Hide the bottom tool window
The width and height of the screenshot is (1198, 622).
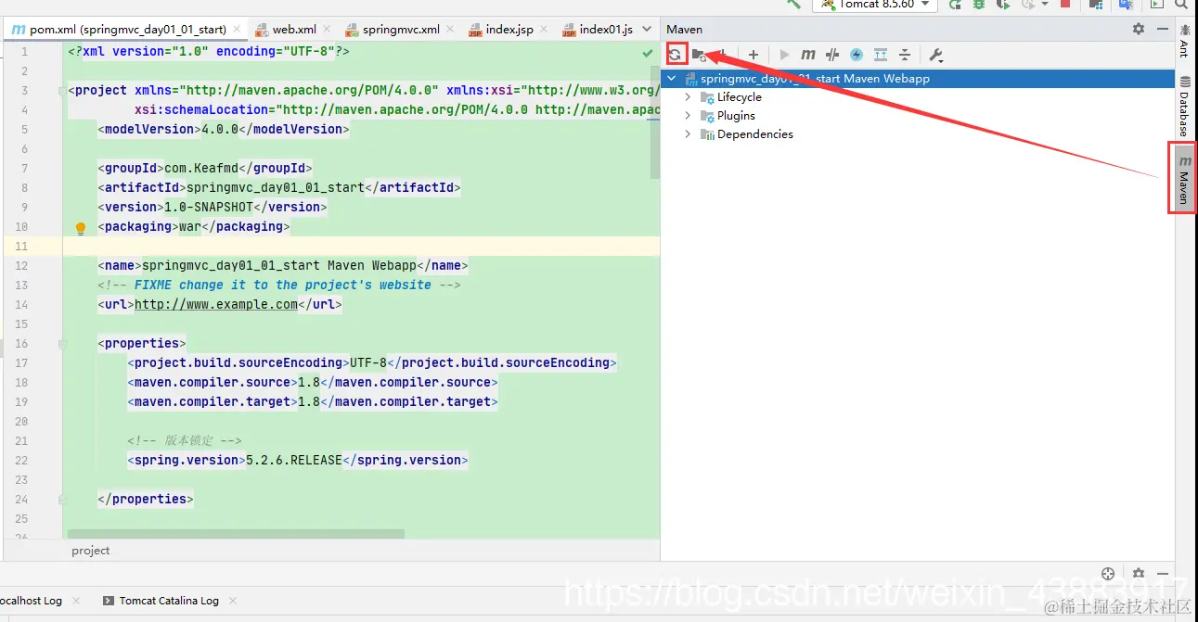(x=1162, y=574)
